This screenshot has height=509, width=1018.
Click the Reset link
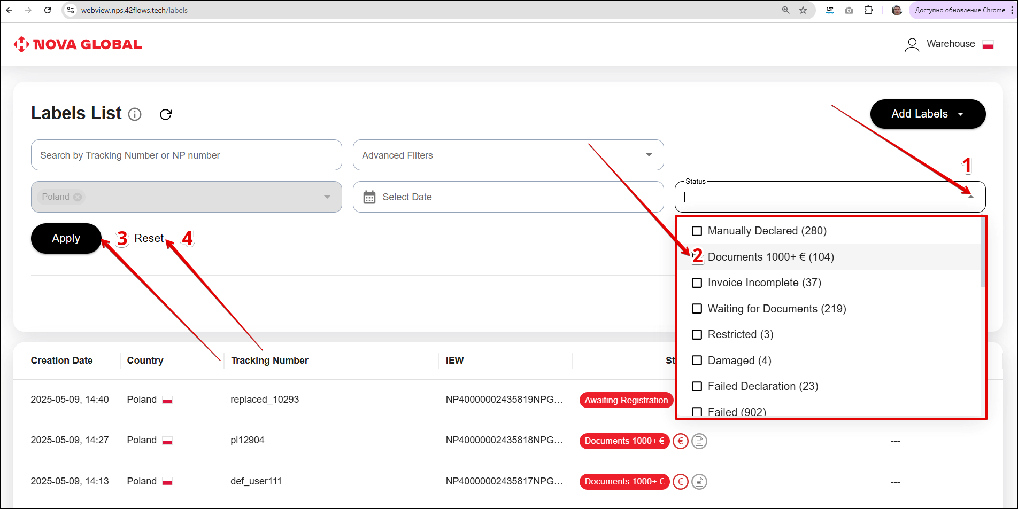click(149, 238)
